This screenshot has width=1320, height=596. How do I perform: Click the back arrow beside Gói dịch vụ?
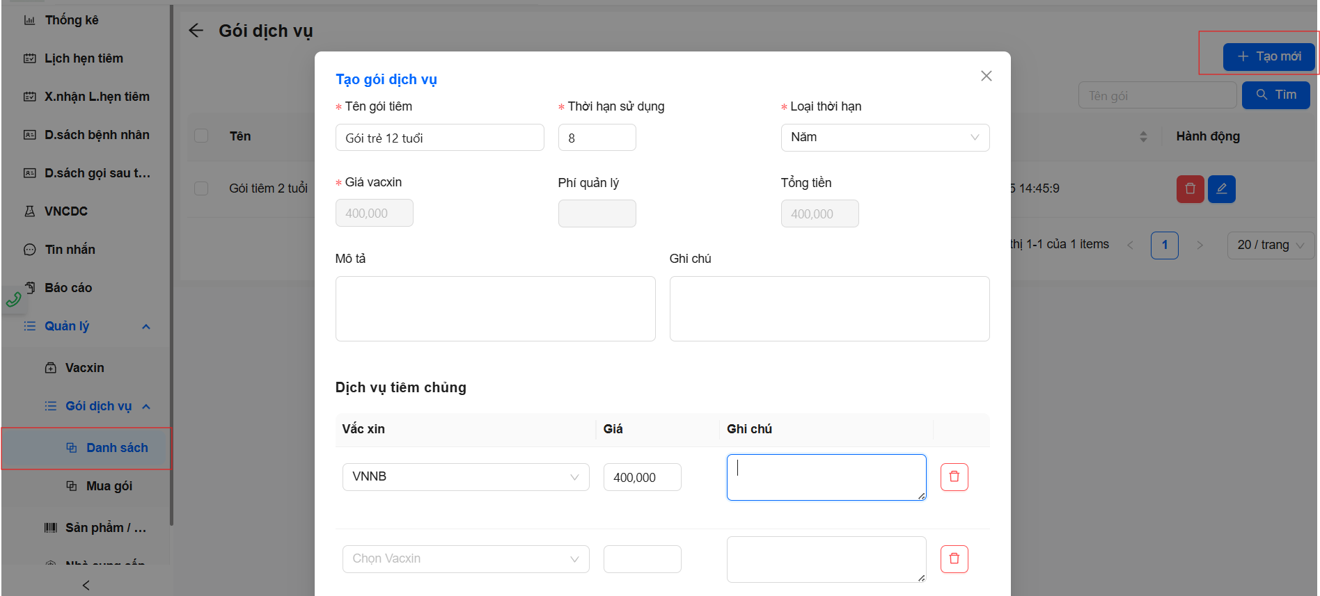coord(196,31)
